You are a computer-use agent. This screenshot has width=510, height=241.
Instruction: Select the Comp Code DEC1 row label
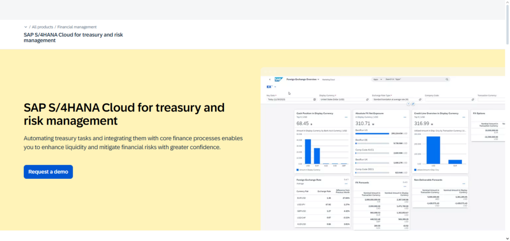365,169
